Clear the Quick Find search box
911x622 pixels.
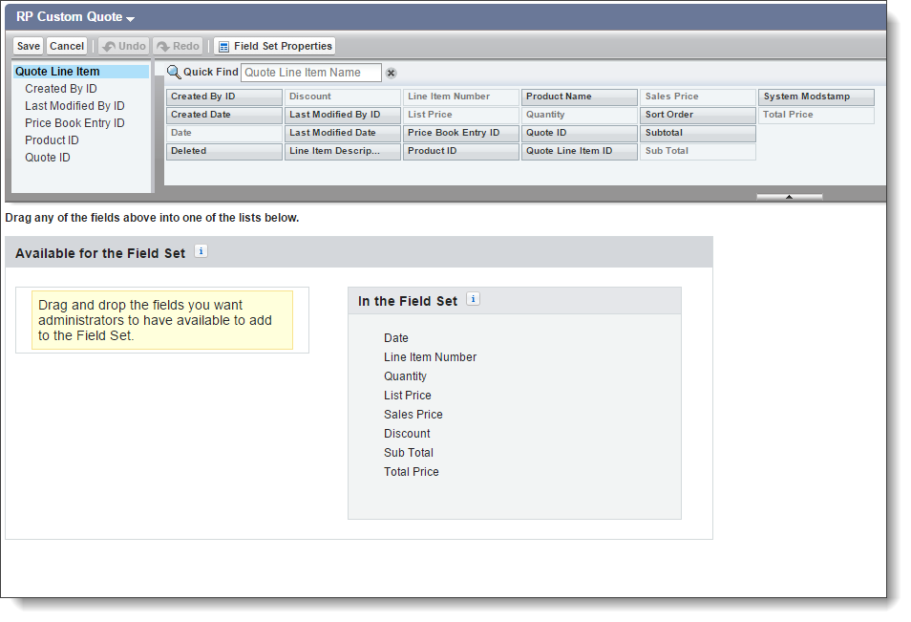[x=391, y=74]
